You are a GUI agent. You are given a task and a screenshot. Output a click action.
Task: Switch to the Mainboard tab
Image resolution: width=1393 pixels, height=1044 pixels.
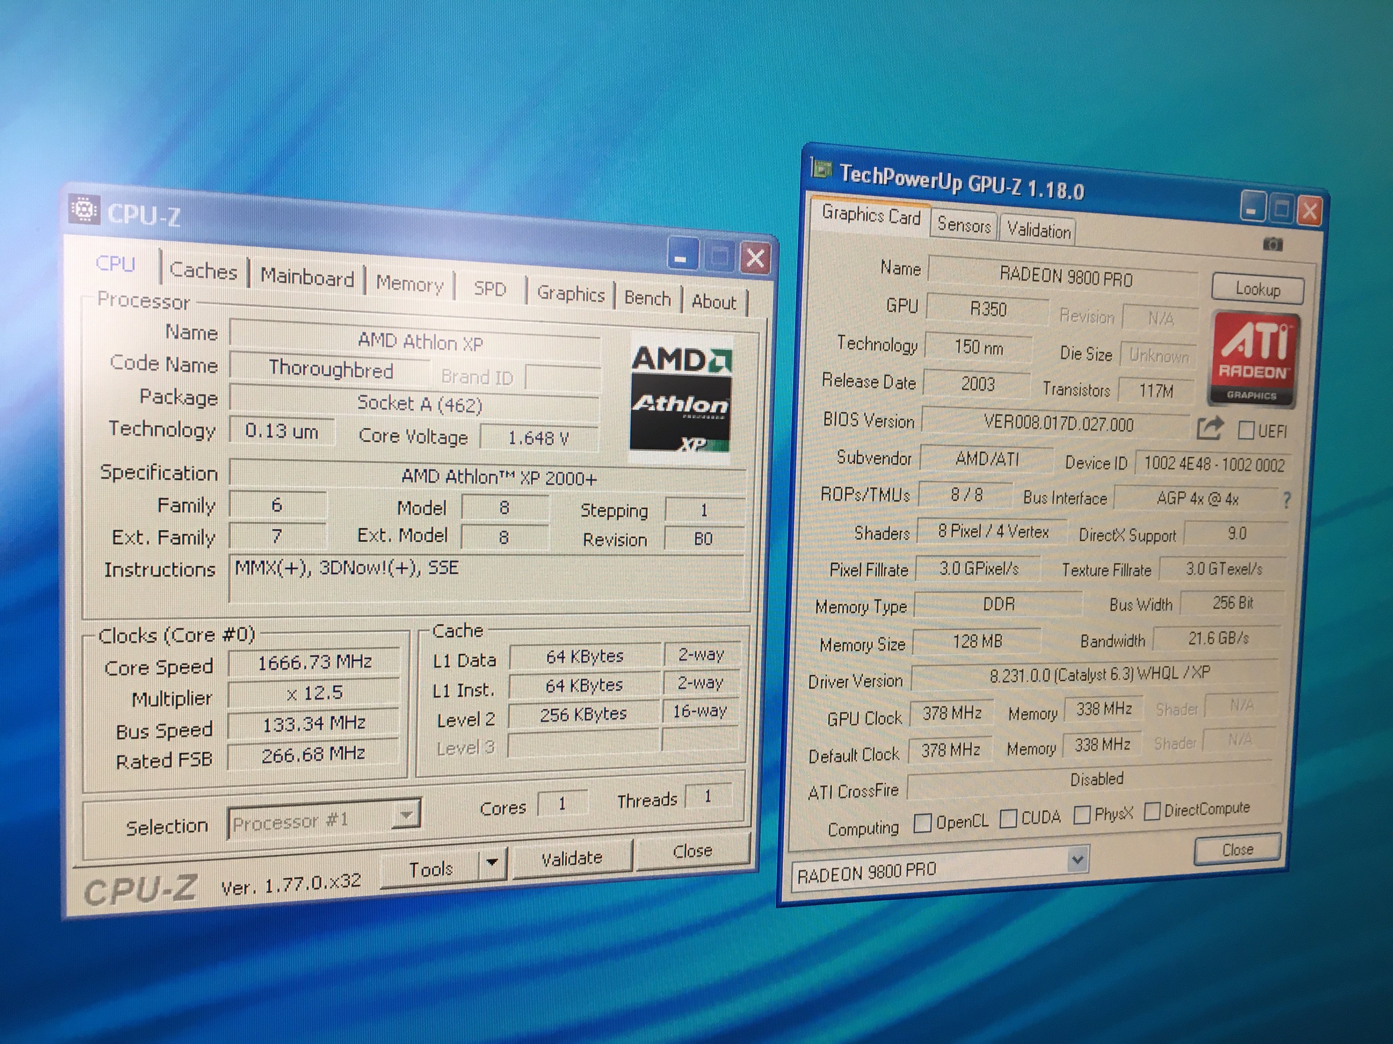pyautogui.click(x=307, y=278)
